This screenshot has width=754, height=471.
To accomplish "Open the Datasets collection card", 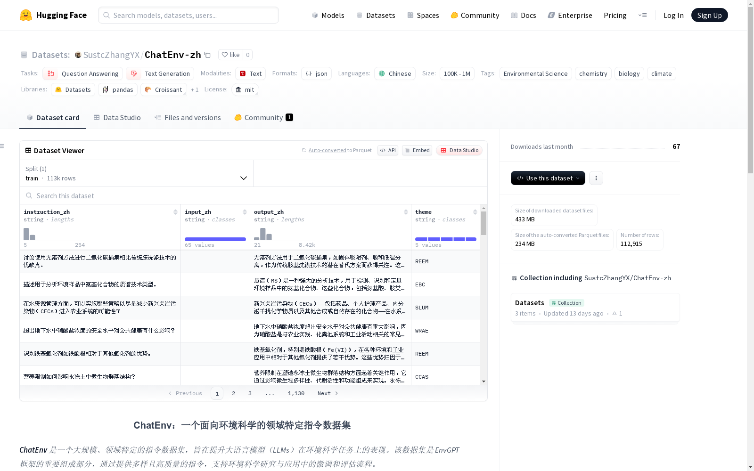I will (595, 308).
